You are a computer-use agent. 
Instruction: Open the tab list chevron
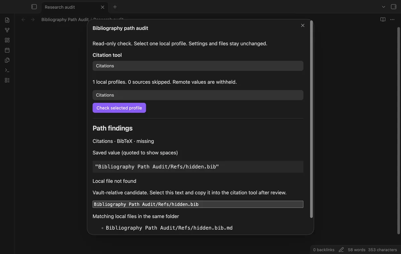point(384,7)
